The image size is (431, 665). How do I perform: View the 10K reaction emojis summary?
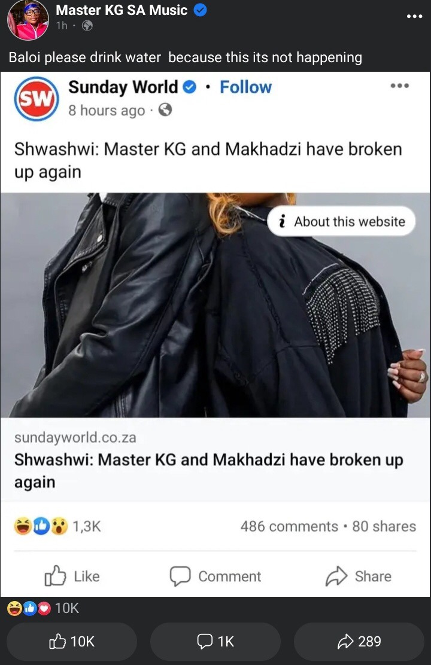(43, 608)
